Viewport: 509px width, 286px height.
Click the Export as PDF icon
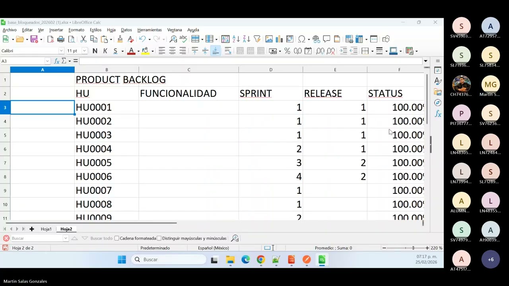tap(51, 39)
